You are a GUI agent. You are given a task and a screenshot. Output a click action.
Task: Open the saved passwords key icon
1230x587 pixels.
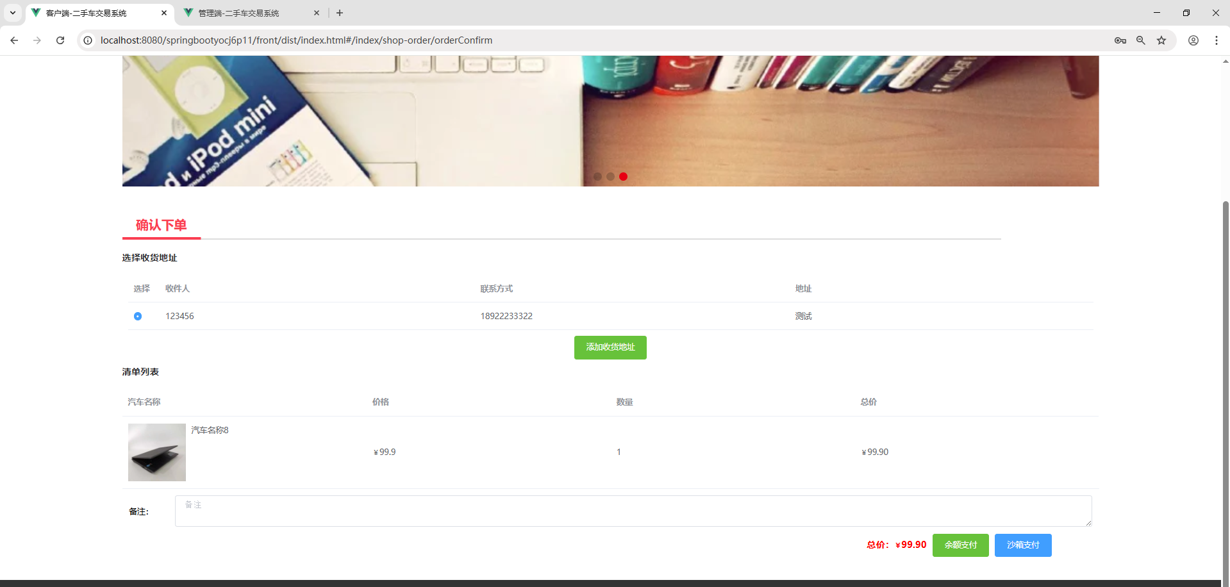pyautogui.click(x=1120, y=40)
